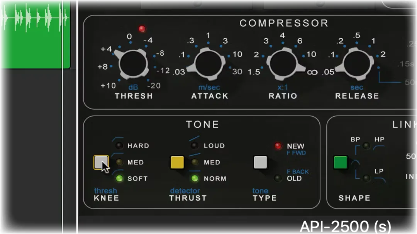The width and height of the screenshot is (417, 234).
Task: Click the 30 attack scale mark
Action: (x=237, y=71)
